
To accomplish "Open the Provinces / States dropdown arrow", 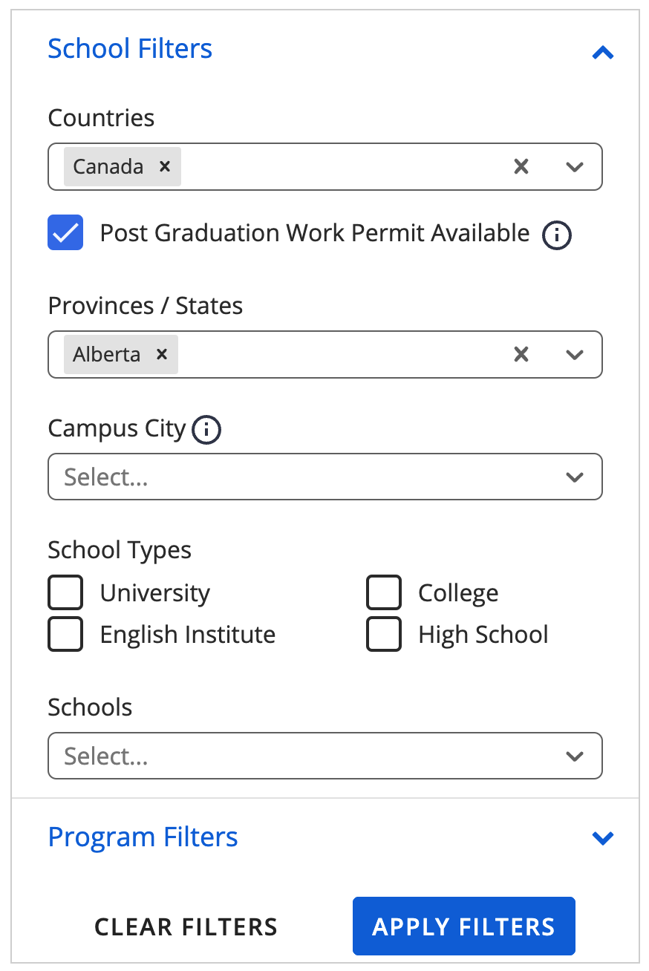I will 574,355.
